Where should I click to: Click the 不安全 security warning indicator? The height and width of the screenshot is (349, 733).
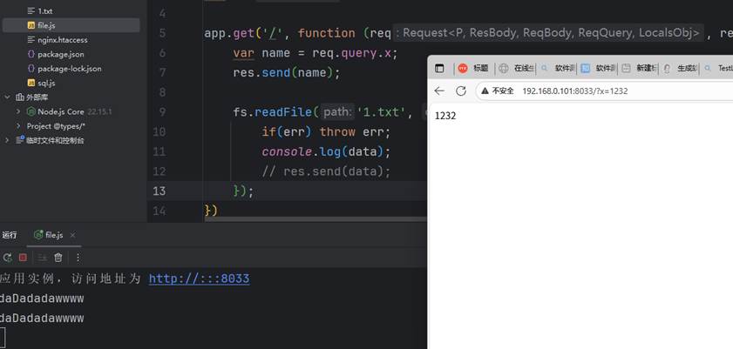[x=498, y=91]
